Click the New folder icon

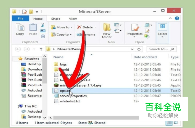107,27
